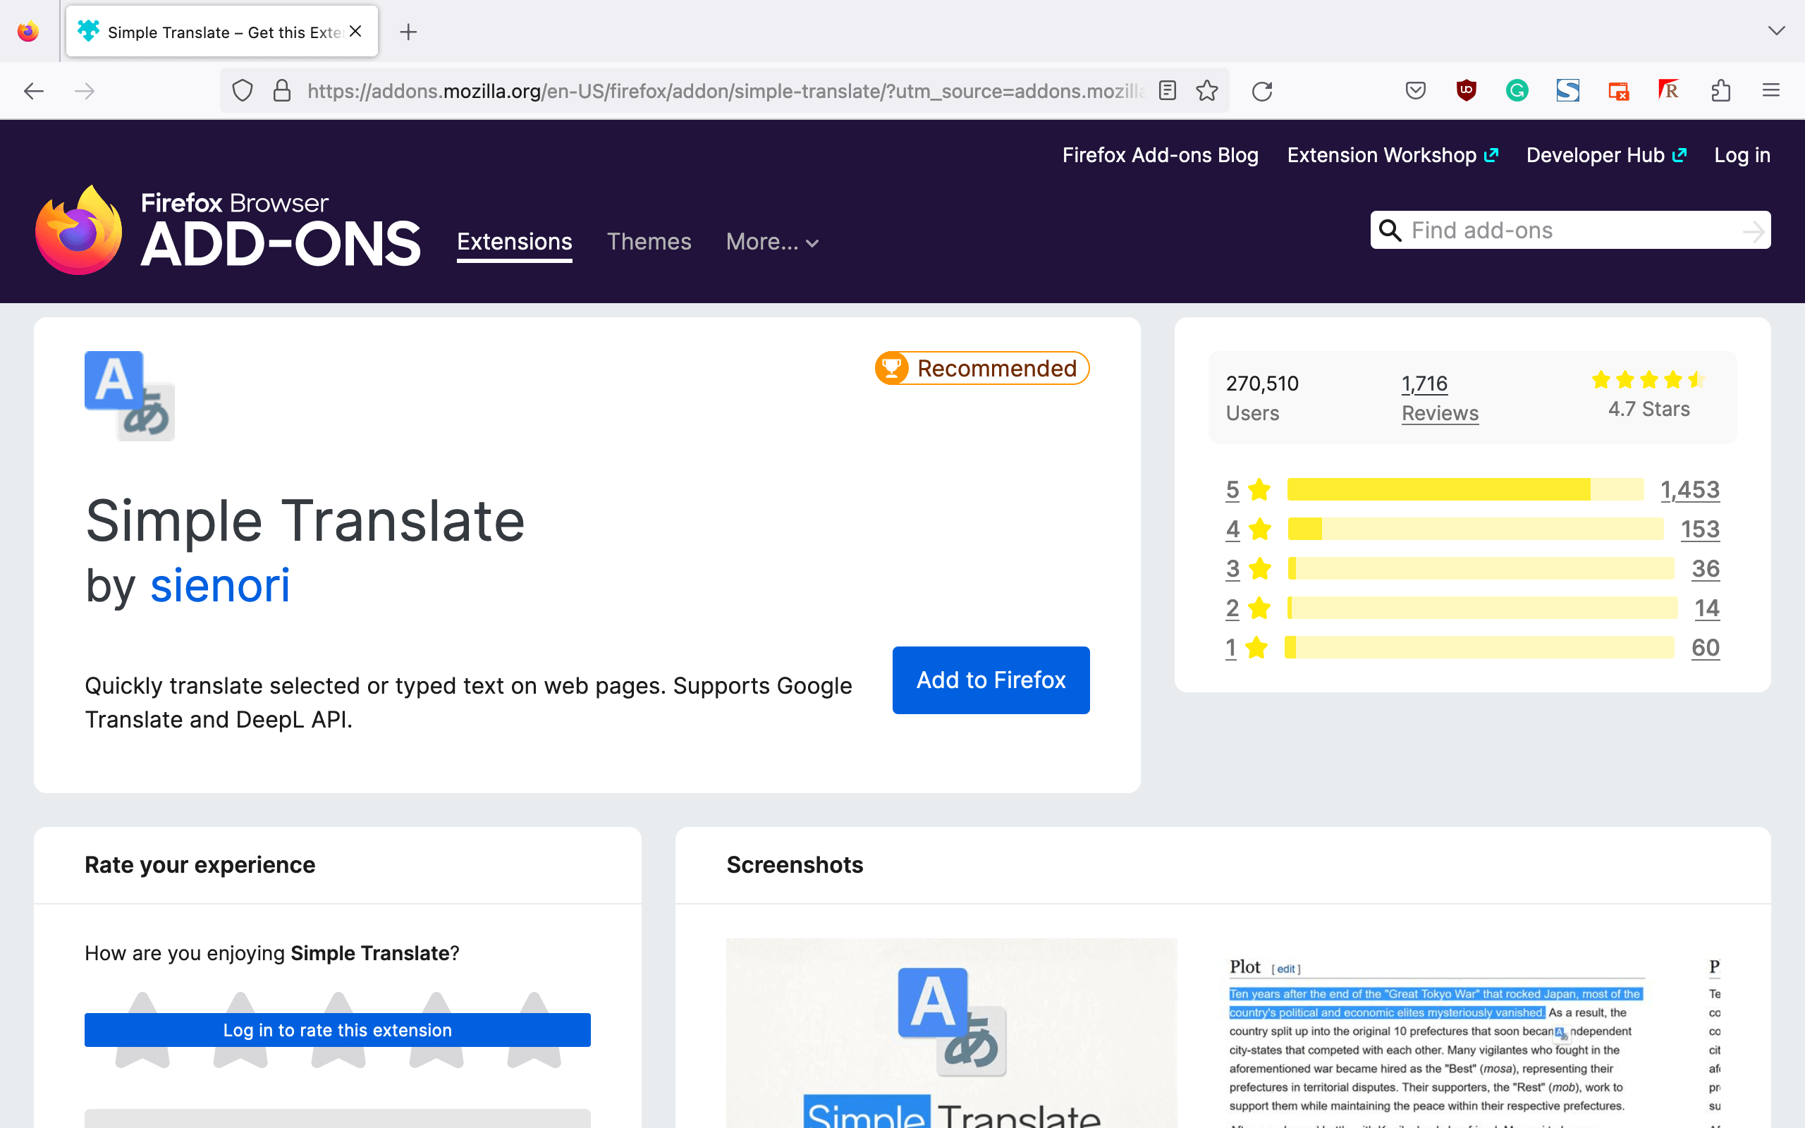Viewport: 1805px width, 1128px height.
Task: Click the search magnifier in Find add-ons
Action: coord(1389,230)
